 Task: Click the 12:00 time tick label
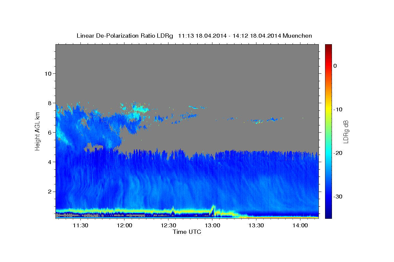click(x=124, y=225)
